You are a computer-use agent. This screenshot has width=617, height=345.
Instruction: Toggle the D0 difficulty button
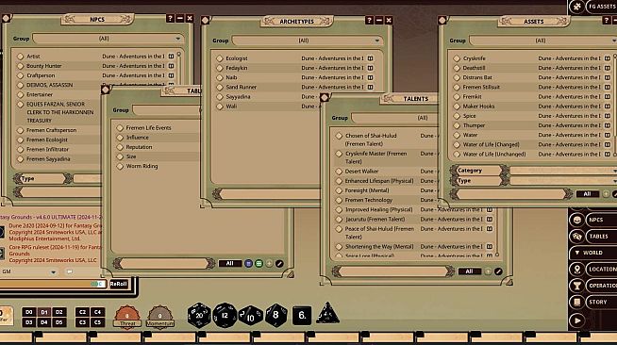pos(28,312)
